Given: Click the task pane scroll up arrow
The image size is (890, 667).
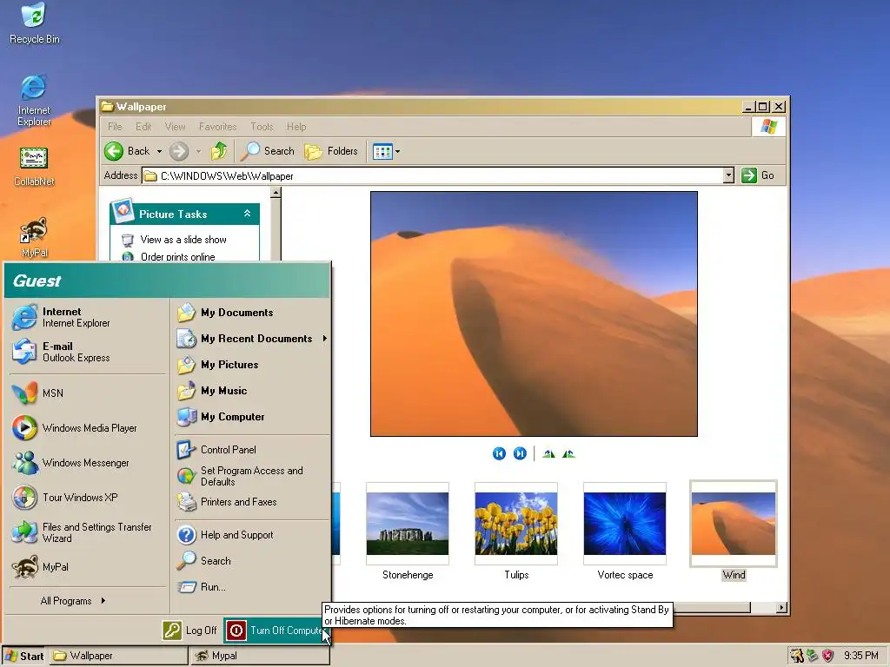Looking at the screenshot, I should coord(276,193).
